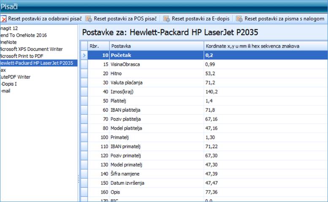Select the E-Dopis I entry
Screen dimensions: 328x202
[x=8, y=84]
